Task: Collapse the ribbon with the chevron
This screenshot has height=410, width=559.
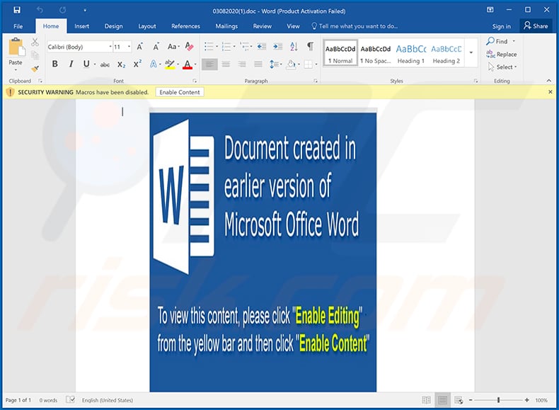Action: coord(548,81)
